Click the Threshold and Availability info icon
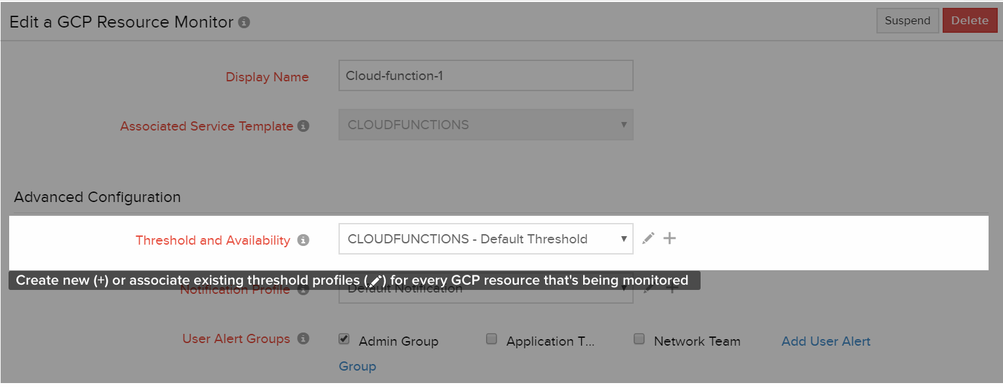1003x387 pixels. tap(303, 241)
